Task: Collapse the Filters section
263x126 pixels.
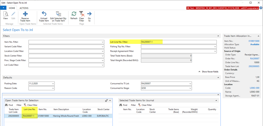Action: [x=218, y=36]
